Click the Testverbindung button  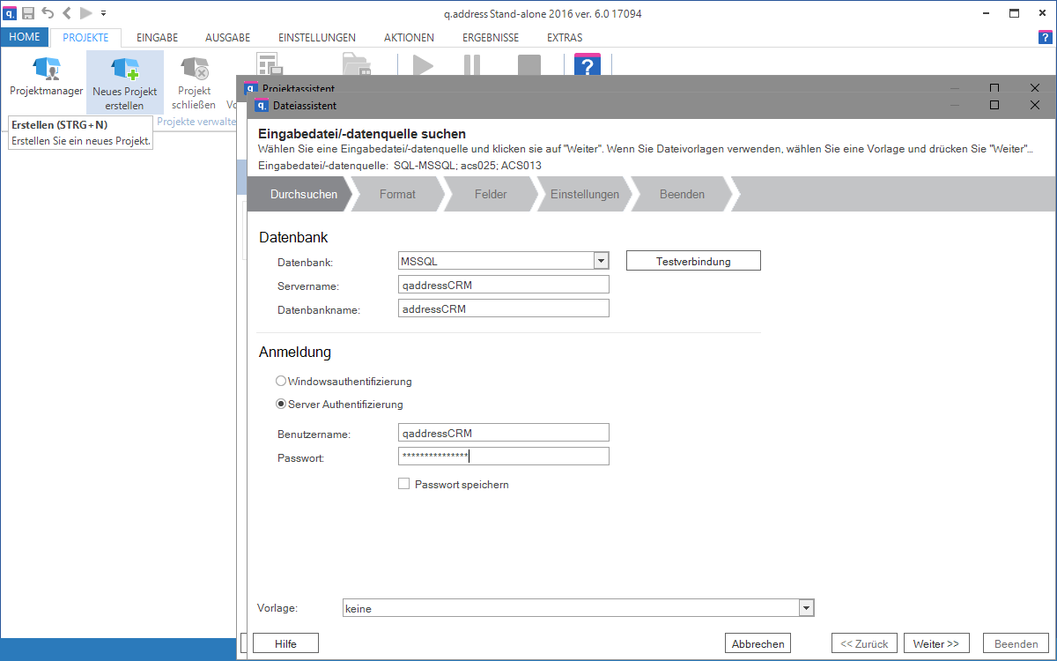point(692,261)
